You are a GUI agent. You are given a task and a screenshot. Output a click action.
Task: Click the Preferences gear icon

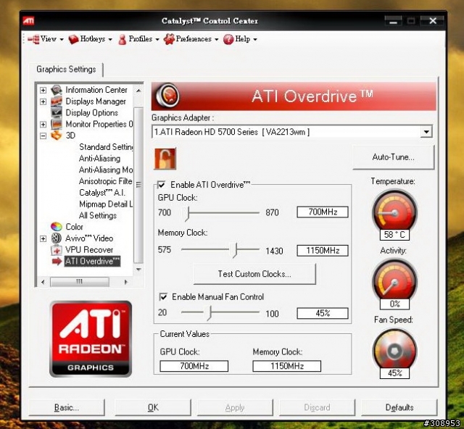(169, 39)
